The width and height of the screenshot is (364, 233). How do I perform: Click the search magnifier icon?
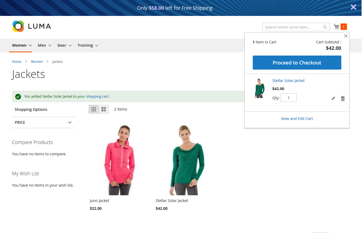pyautogui.click(x=325, y=27)
